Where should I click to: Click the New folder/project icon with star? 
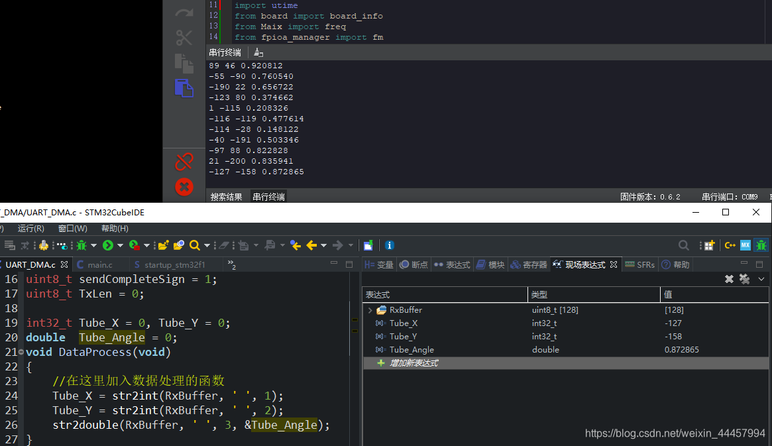[164, 245]
